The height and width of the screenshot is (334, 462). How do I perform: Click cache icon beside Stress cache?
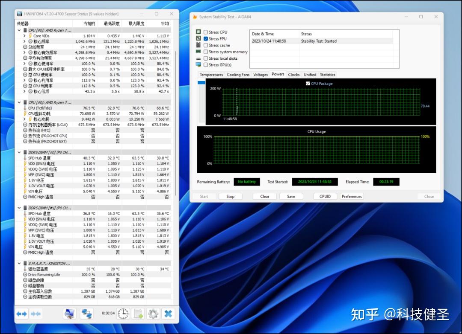pos(198,45)
